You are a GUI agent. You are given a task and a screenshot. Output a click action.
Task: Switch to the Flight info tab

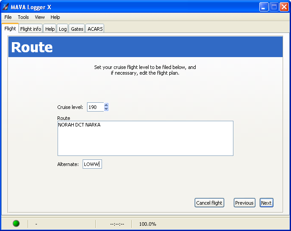point(31,29)
